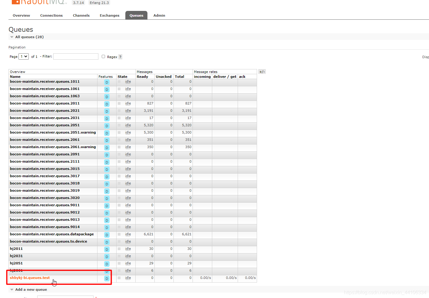Open queue bocon-maintain.receiver.queues.9014
This screenshot has height=298, width=429.
click(x=45, y=227)
